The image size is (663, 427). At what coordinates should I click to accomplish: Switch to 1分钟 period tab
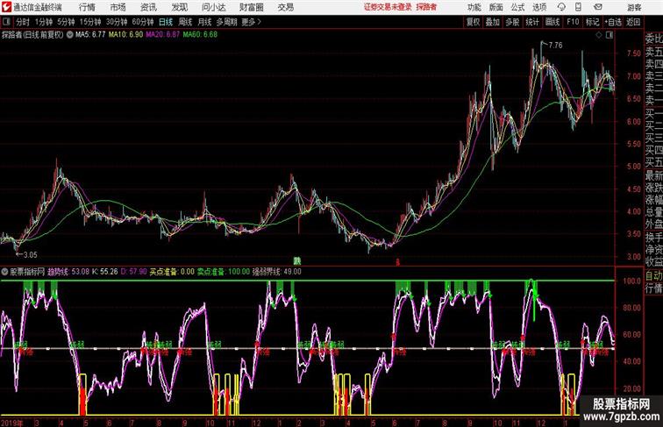click(44, 22)
